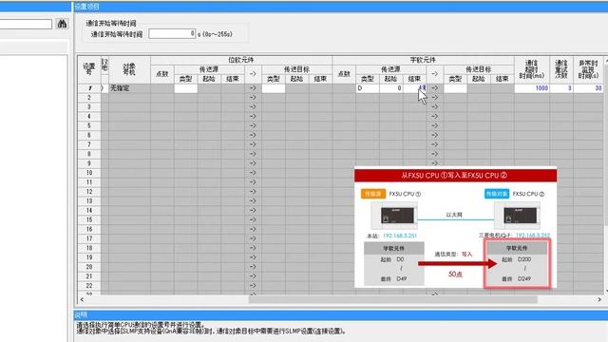Open row 1 word device transfer target type cell
The width and height of the screenshot is (608, 342).
click(455, 88)
